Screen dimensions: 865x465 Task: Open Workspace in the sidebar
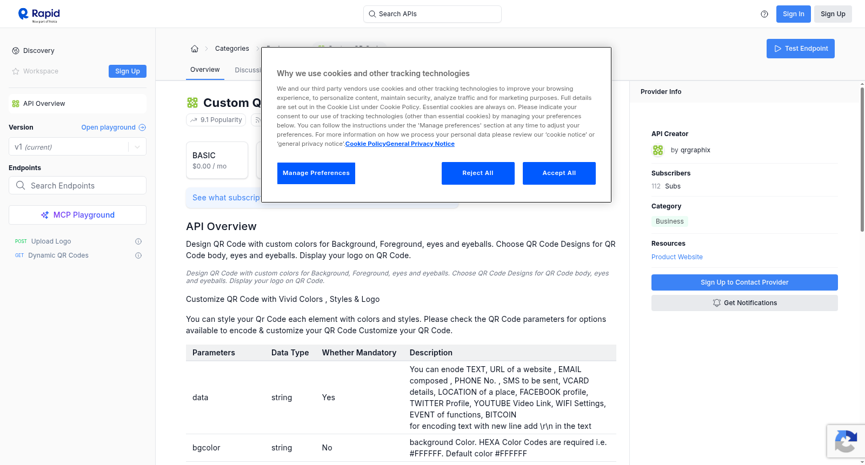coord(41,71)
